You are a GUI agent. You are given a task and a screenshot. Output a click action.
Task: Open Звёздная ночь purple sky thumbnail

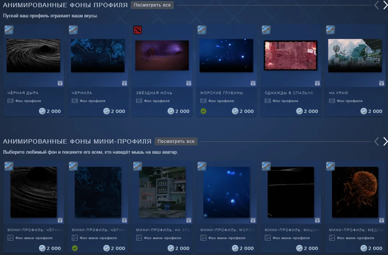click(x=162, y=55)
